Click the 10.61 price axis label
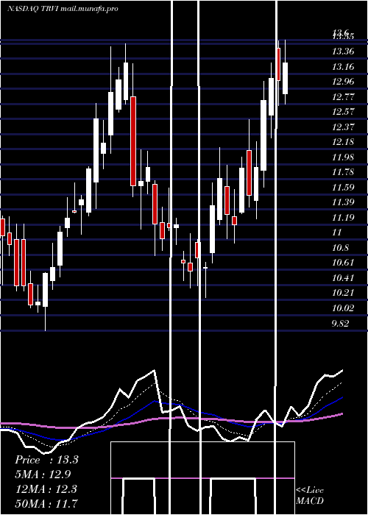This screenshot has height=515, width=368. coord(343,263)
